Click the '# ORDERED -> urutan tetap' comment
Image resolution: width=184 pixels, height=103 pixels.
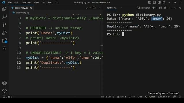click(x=53, y=28)
